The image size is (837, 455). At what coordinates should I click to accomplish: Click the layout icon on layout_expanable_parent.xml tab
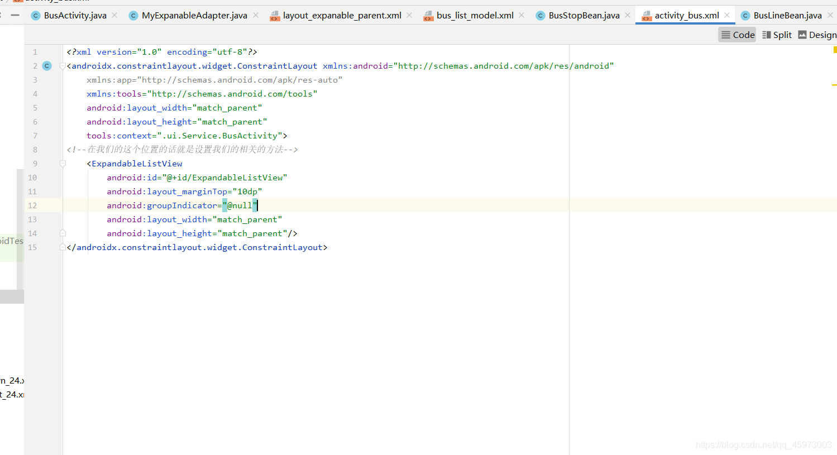tap(275, 15)
